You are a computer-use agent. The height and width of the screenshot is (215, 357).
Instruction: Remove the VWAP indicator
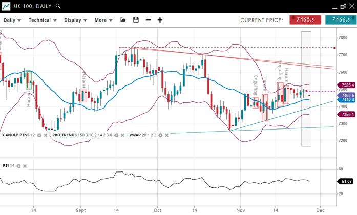coord(167,135)
